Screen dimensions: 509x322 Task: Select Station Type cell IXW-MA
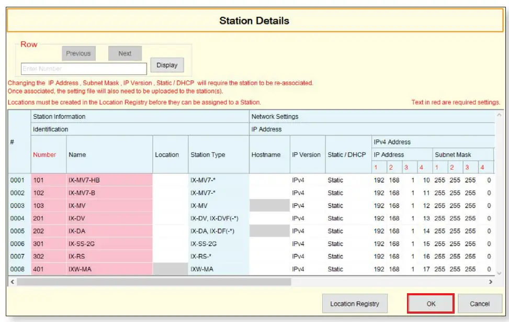click(218, 269)
